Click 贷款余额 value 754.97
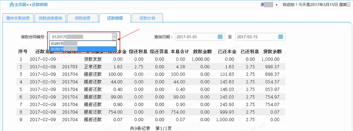353x131 pixels. [272, 97]
